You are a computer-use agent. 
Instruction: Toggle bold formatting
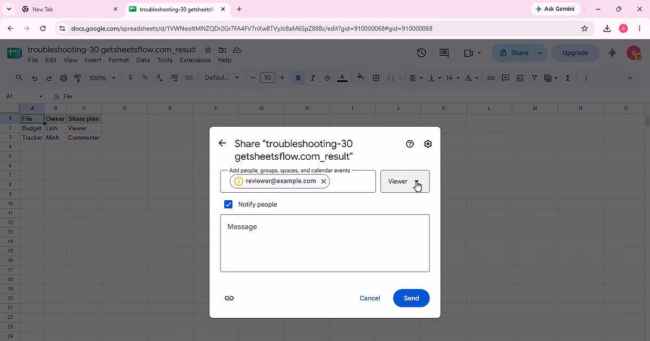(298, 78)
